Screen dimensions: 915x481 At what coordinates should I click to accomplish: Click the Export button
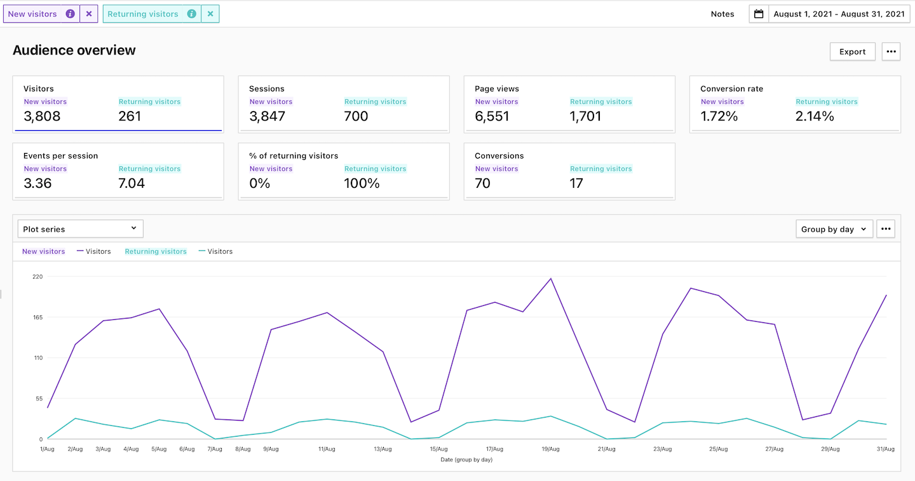click(x=853, y=52)
